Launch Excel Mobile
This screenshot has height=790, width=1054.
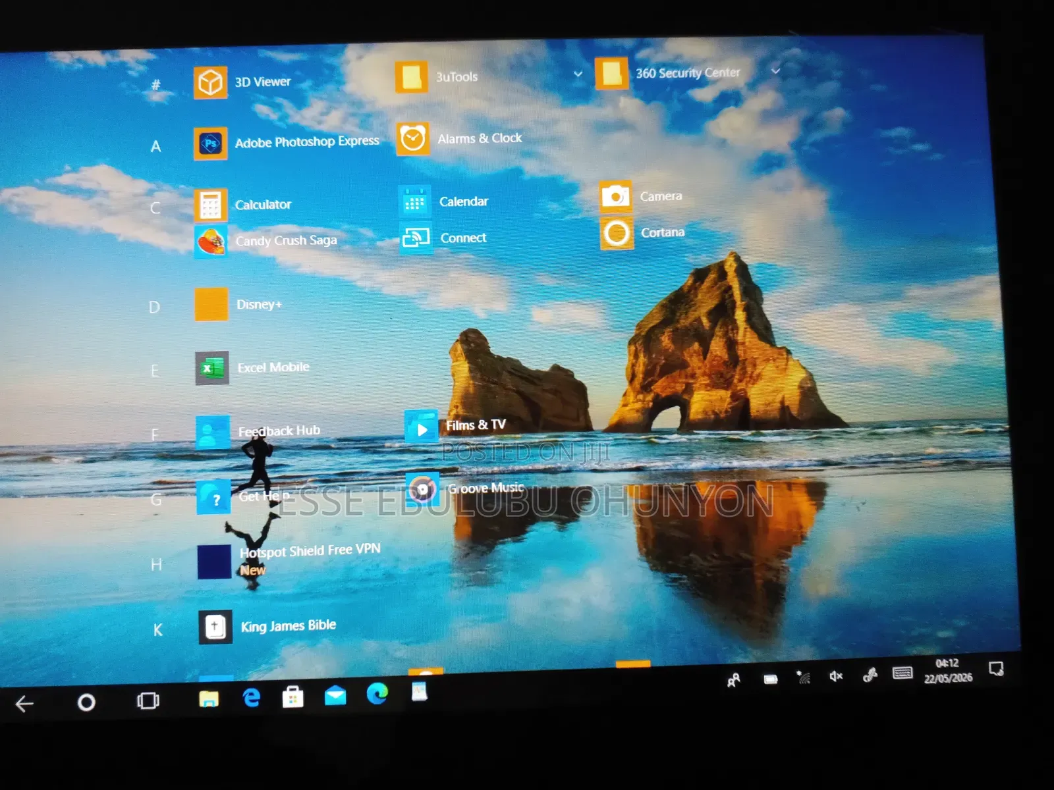tap(211, 367)
